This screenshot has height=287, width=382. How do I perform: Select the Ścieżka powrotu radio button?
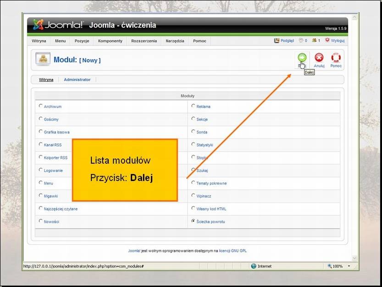pos(193,221)
